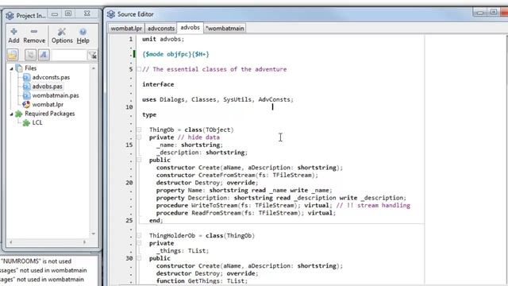Click 'function GetThings: TList;' line
The width and height of the screenshot is (508, 286).
pyautogui.click(x=202, y=280)
